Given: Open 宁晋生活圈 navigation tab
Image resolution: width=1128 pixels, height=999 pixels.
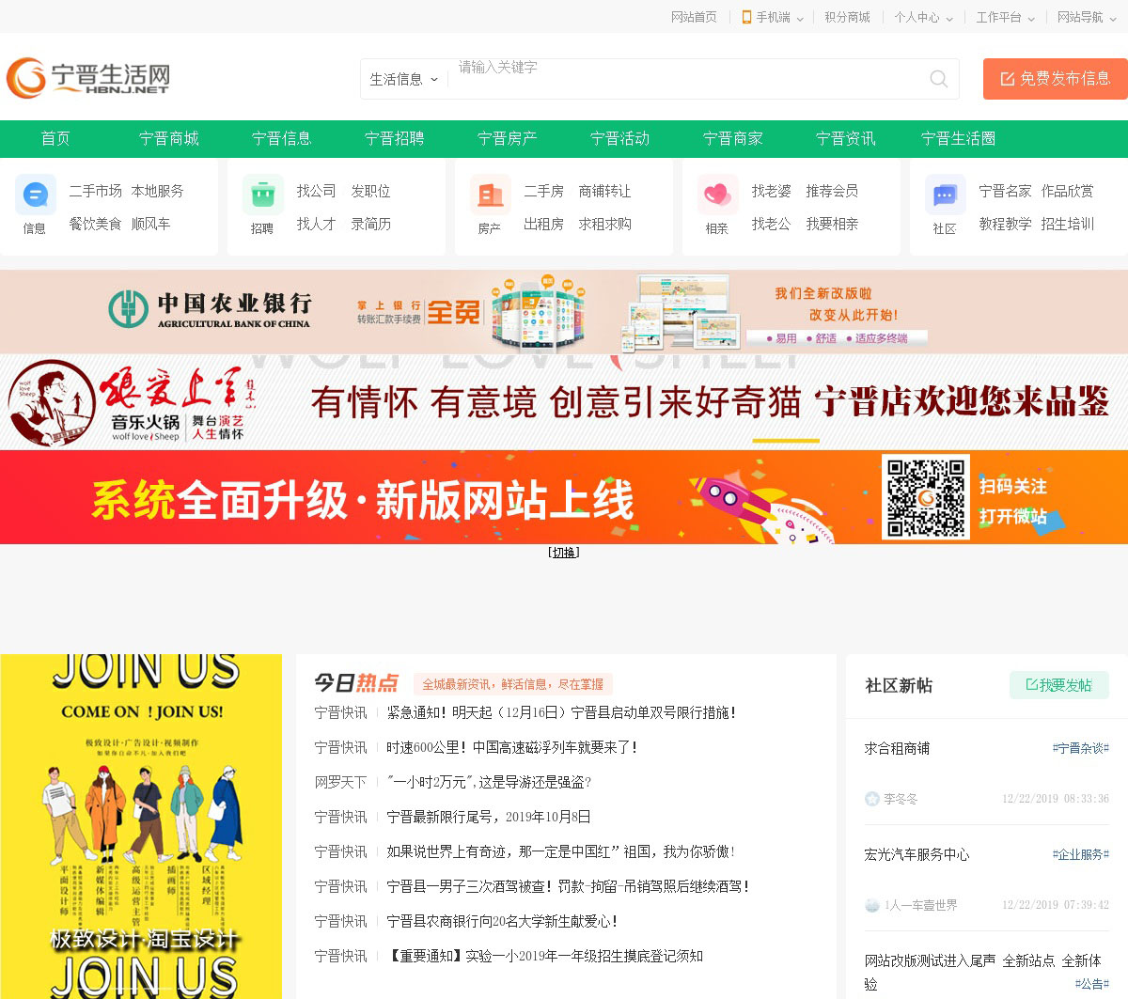Looking at the screenshot, I should tap(959, 138).
